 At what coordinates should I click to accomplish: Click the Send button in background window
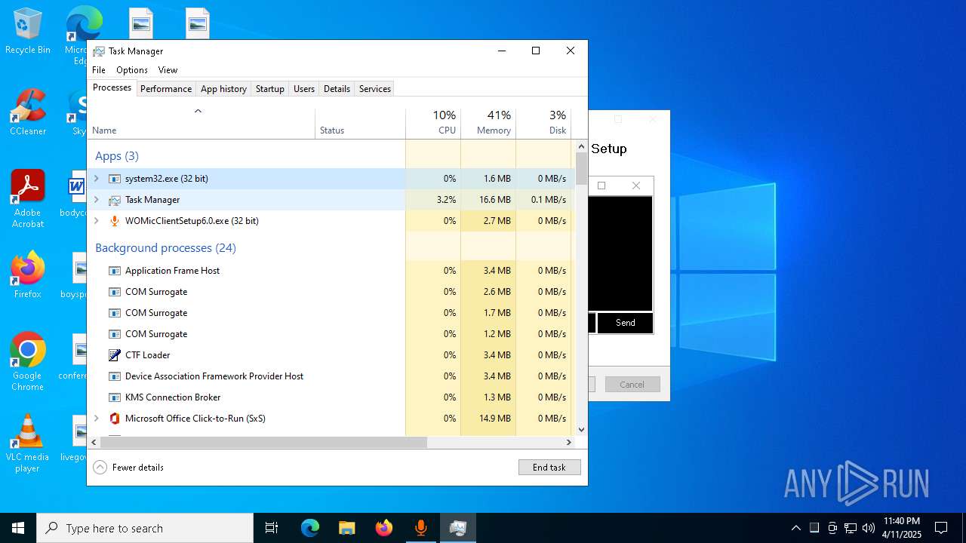625,323
